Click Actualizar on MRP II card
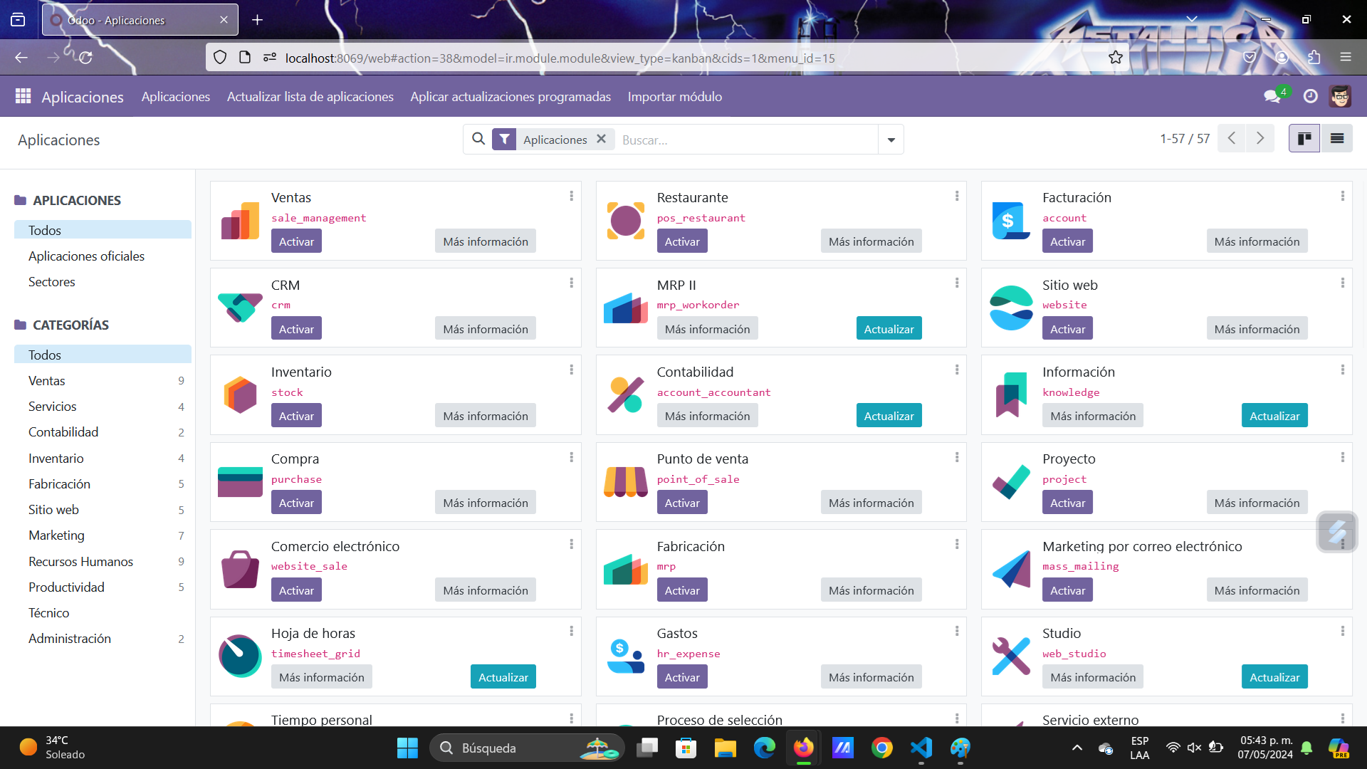Viewport: 1367px width, 769px height. 889,328
